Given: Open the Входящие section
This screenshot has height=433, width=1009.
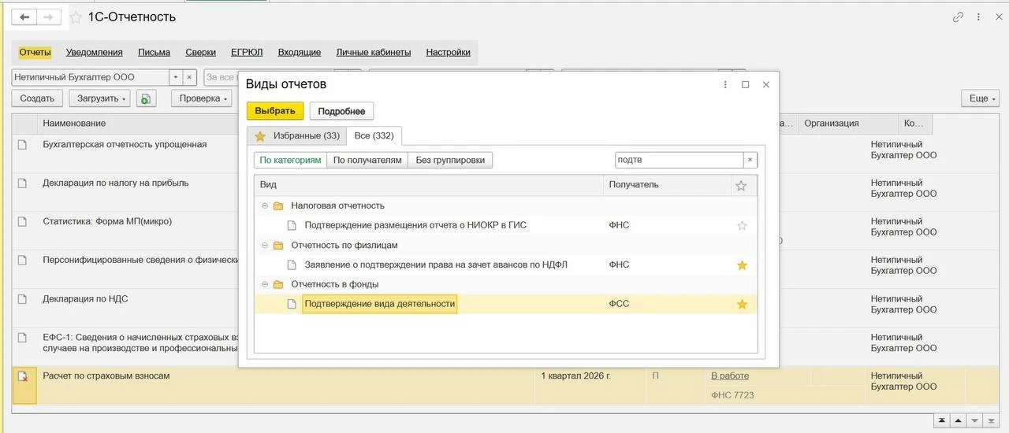Looking at the screenshot, I should click(300, 53).
